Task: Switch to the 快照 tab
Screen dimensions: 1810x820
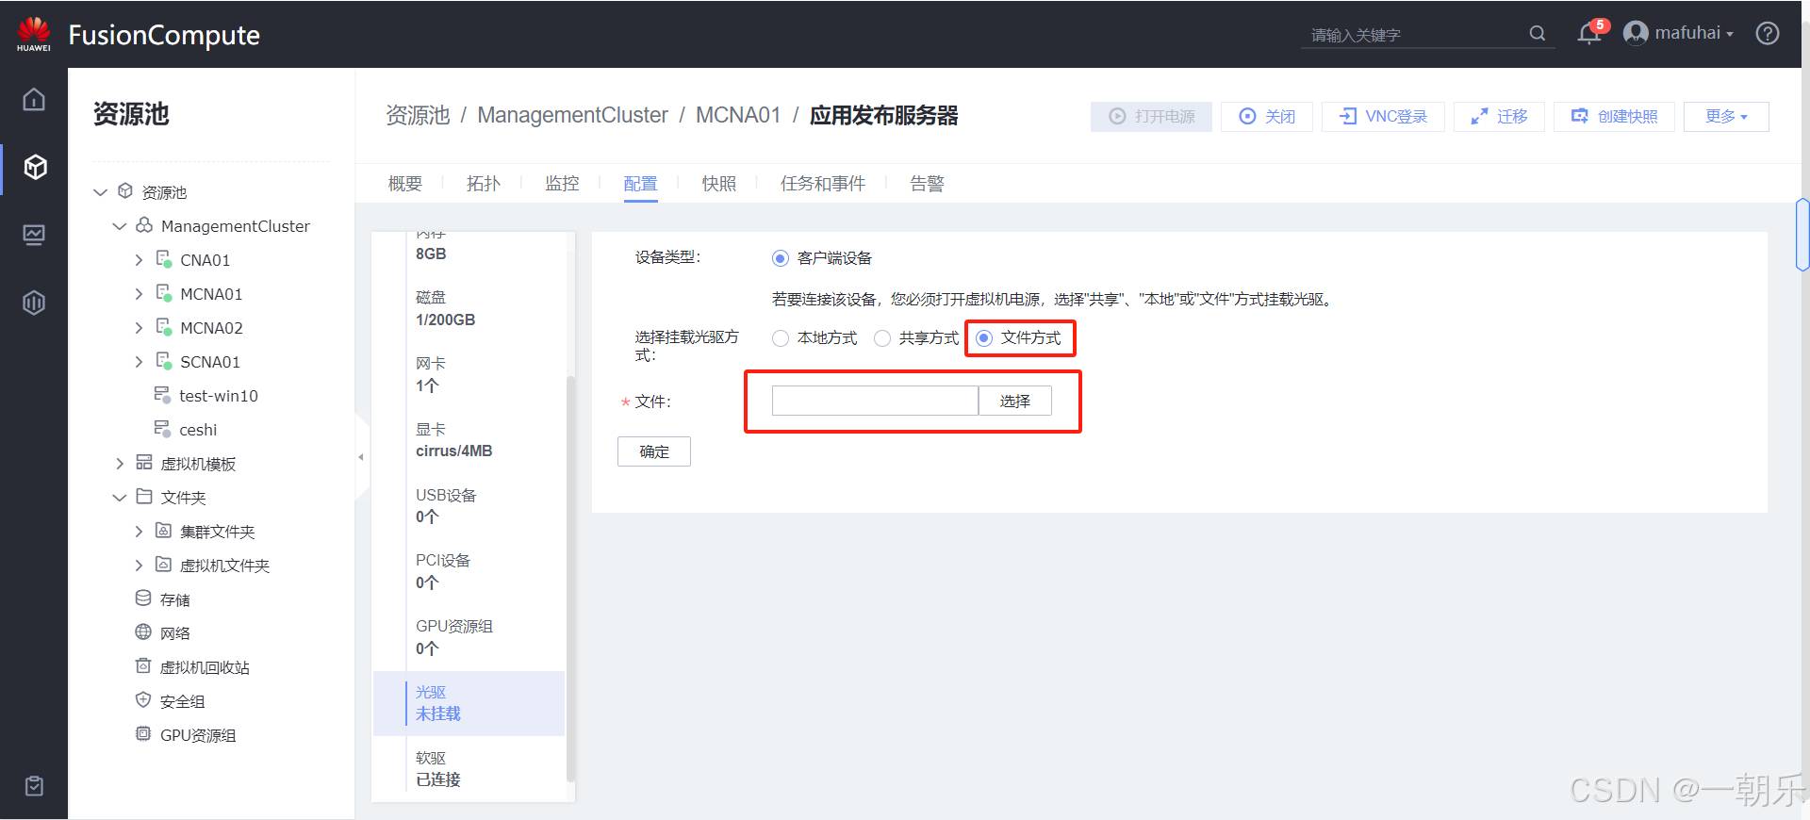Action: click(718, 184)
